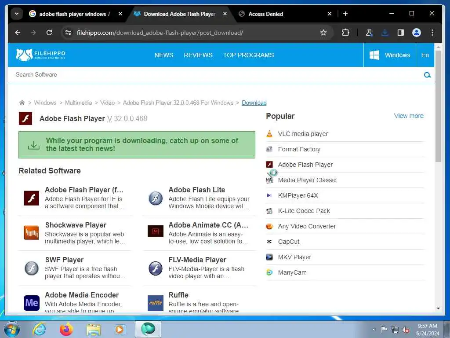The width and height of the screenshot is (450, 338).
Task: Click the Shockwave Player icon
Action: (31, 232)
